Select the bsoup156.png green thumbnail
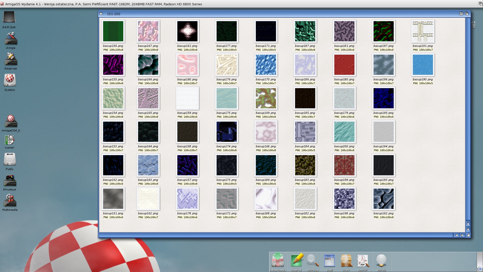The height and width of the screenshot is (272, 483). click(113, 31)
